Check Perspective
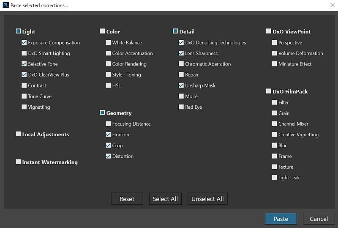338x228 pixels. pos(274,42)
